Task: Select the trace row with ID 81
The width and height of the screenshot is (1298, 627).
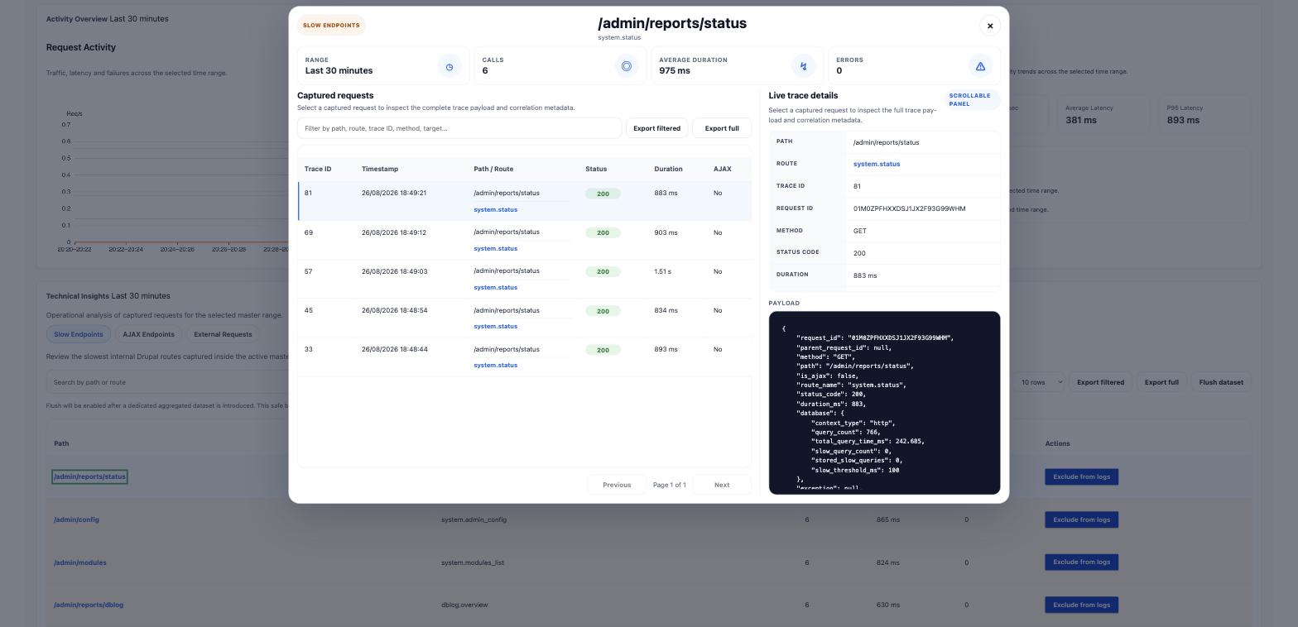Action: (525, 201)
